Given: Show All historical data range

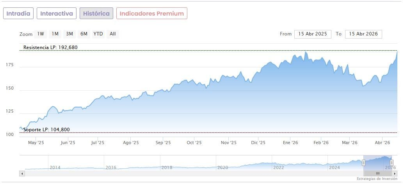Looking at the screenshot, I should tap(112, 34).
